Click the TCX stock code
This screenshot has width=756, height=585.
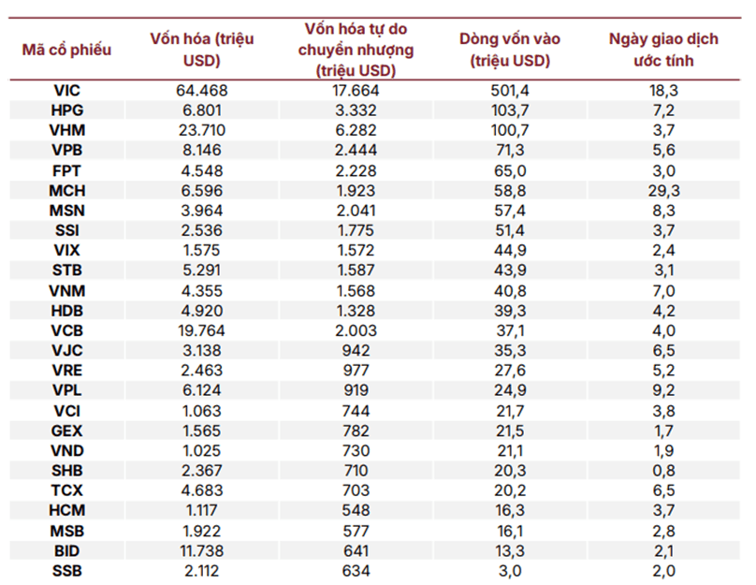click(67, 490)
